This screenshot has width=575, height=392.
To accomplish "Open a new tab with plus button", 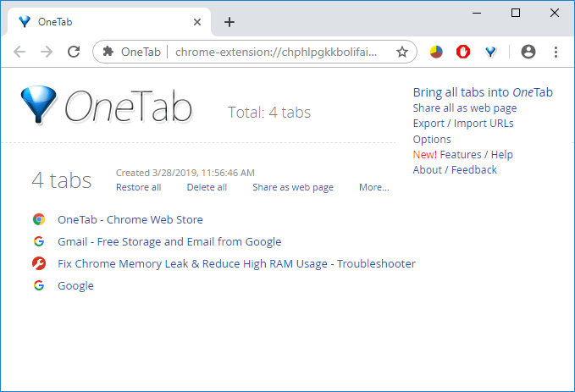I will tap(229, 22).
